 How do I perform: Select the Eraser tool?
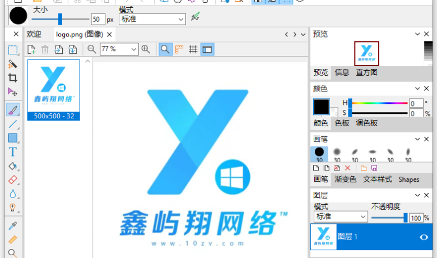(13, 180)
